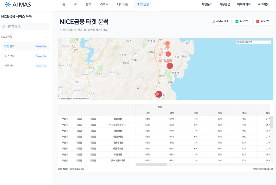Click the 청강리 map label
Viewport: 276px width, 185px height.
(161, 76)
